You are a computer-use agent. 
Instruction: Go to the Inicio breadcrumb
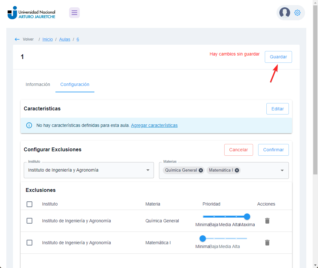click(x=48, y=39)
